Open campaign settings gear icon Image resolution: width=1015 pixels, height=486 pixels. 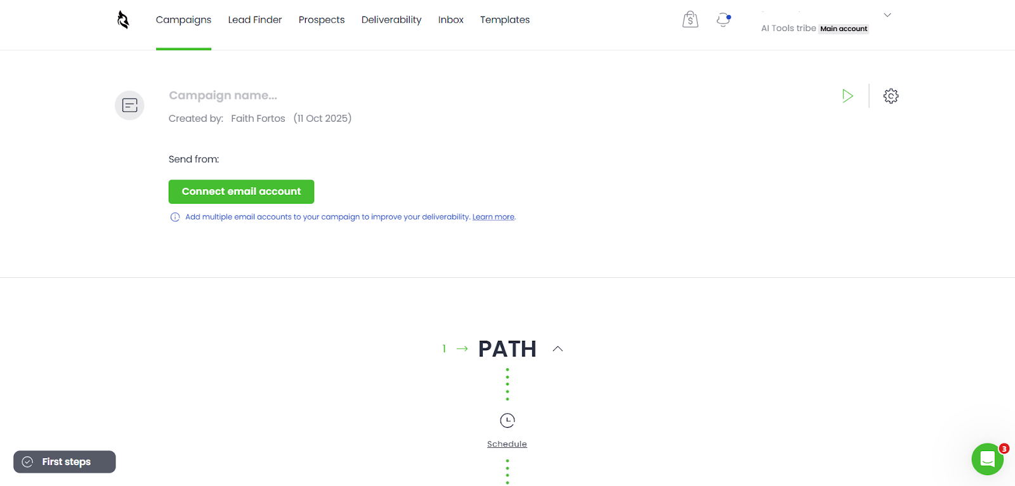(x=891, y=96)
